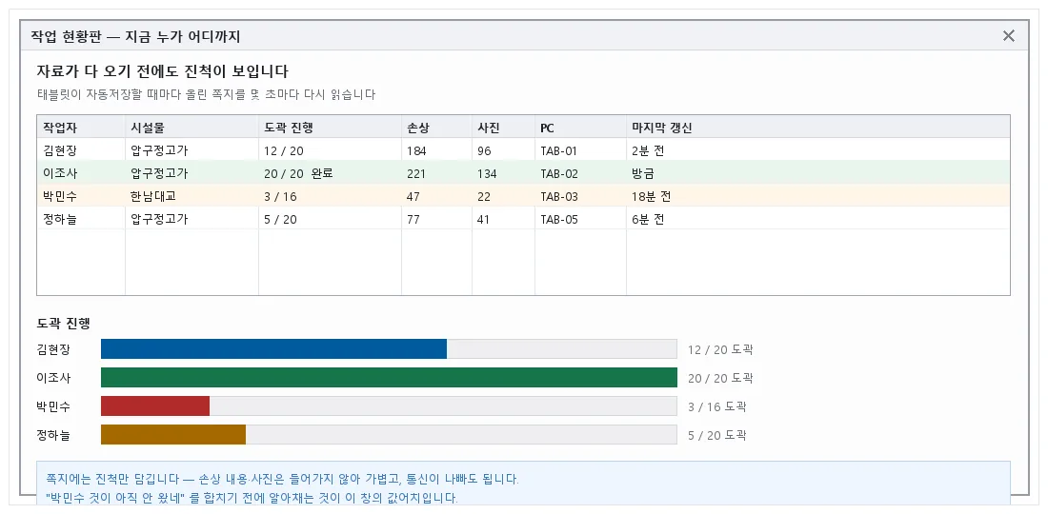Click the blue info note about 쪽지
The width and height of the screenshot is (1048, 514).
(x=523, y=484)
